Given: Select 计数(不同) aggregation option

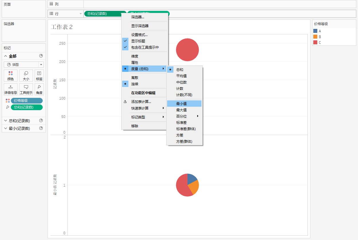Looking at the screenshot, I should (185, 95).
